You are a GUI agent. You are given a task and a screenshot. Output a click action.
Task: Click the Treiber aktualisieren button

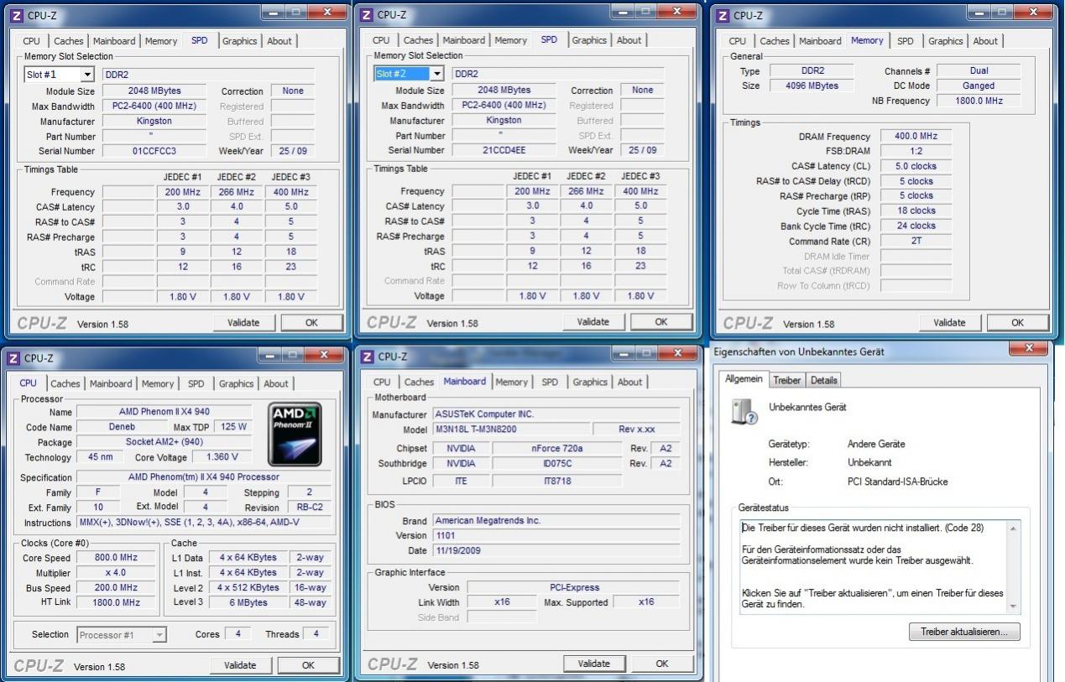(x=964, y=632)
